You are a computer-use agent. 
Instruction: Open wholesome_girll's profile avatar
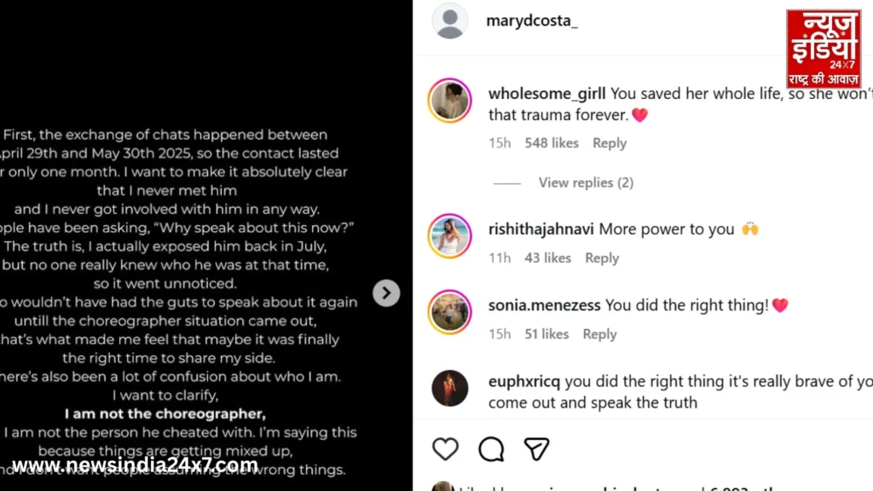[449, 101]
